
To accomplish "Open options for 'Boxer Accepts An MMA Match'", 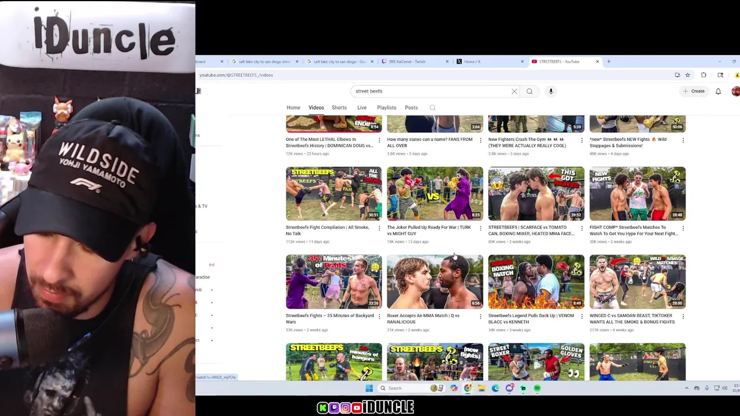I will (480, 317).
